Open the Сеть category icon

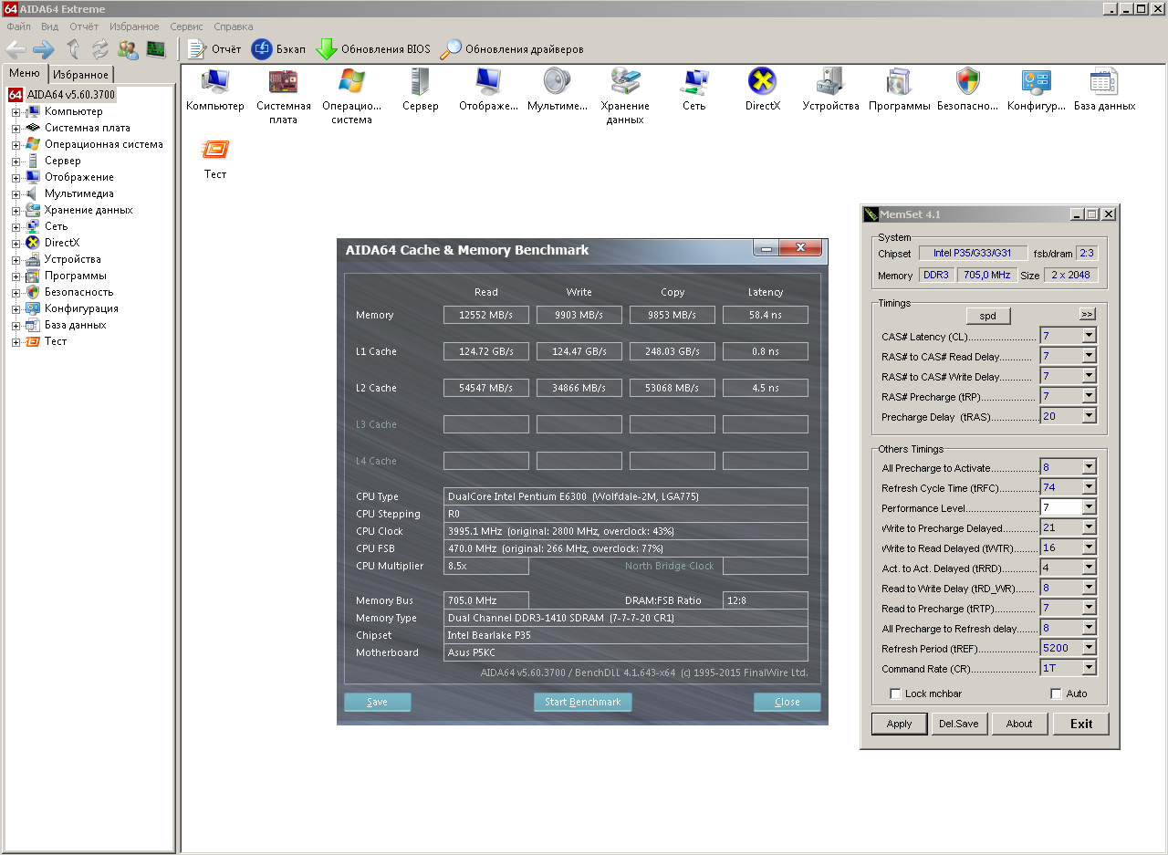click(x=693, y=82)
